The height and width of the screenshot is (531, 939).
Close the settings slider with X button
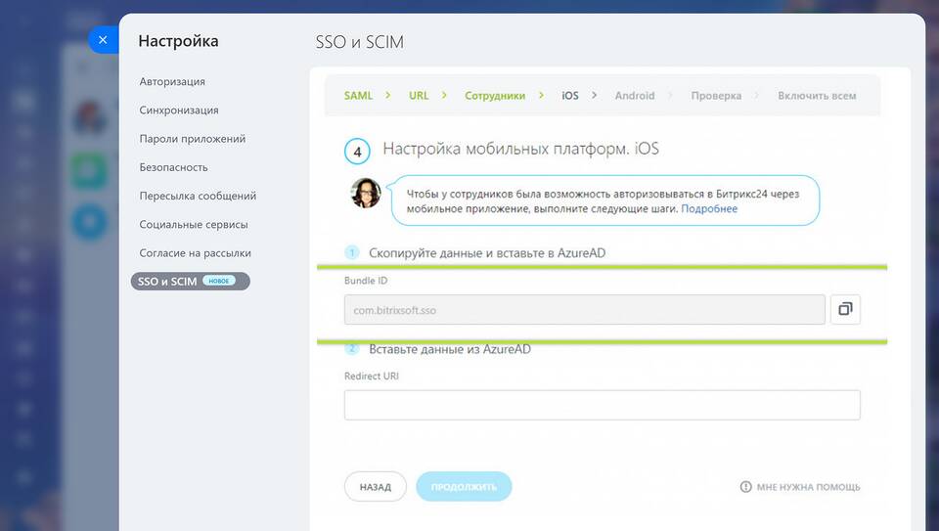click(103, 39)
